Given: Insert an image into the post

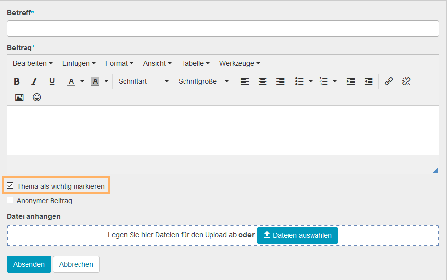Looking at the screenshot, I should click(x=19, y=97).
